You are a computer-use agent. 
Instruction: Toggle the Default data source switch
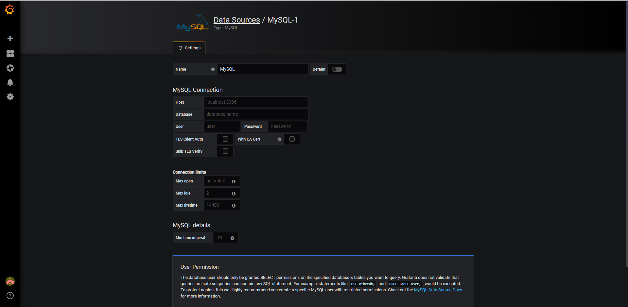pos(337,69)
